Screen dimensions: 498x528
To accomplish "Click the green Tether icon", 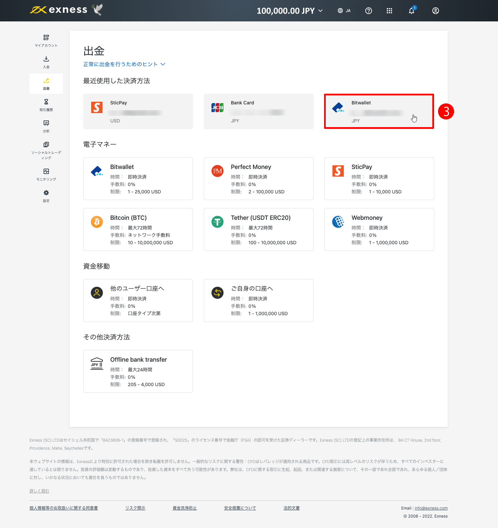I will click(x=217, y=222).
